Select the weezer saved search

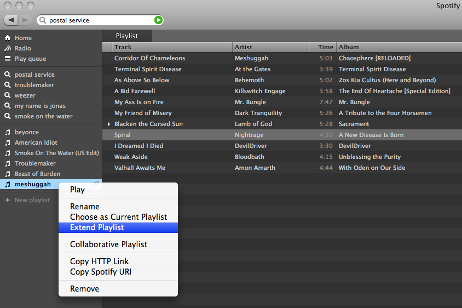coord(25,95)
